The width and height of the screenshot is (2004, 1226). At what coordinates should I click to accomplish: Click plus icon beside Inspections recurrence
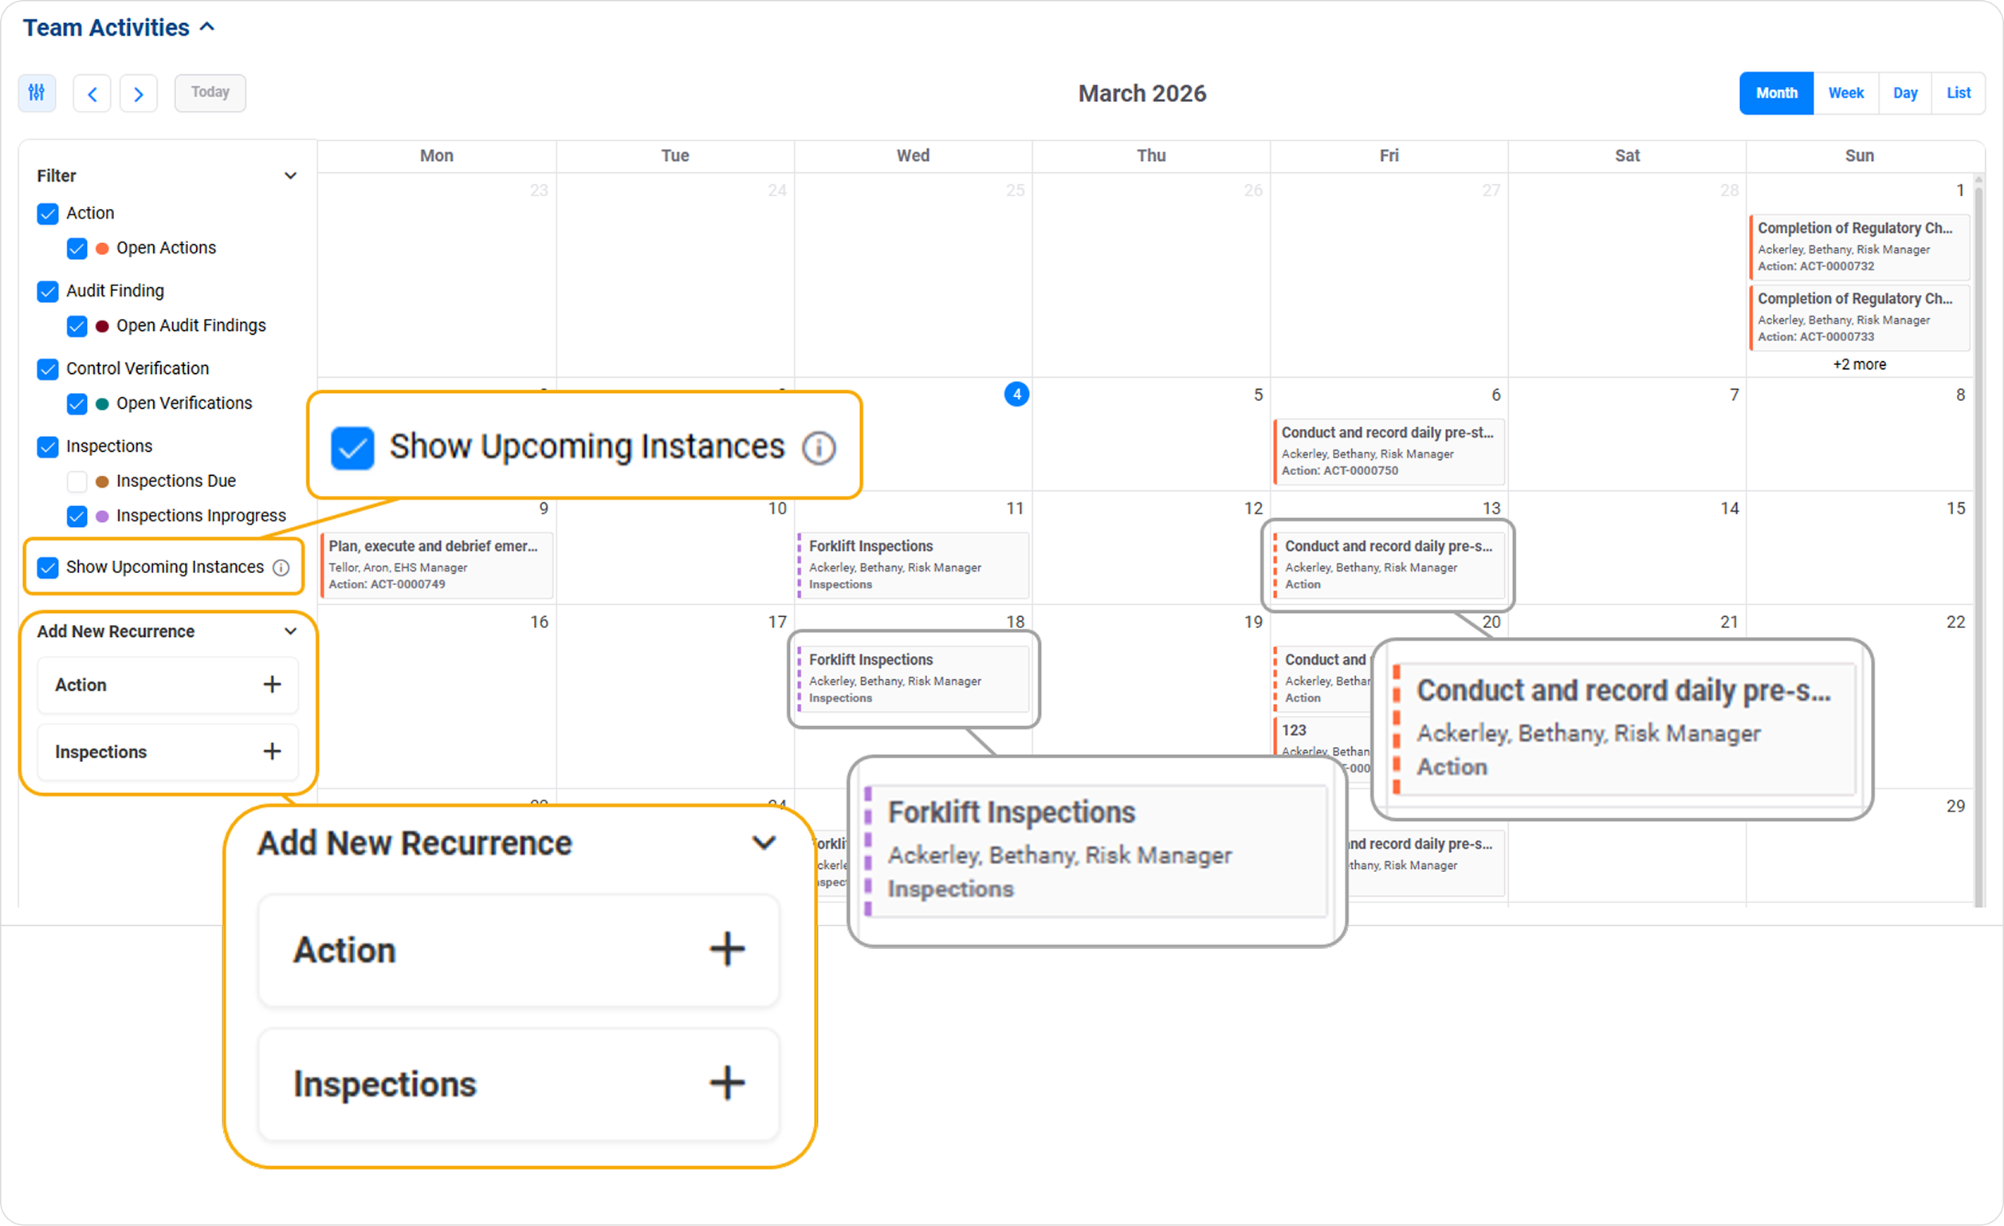273,752
